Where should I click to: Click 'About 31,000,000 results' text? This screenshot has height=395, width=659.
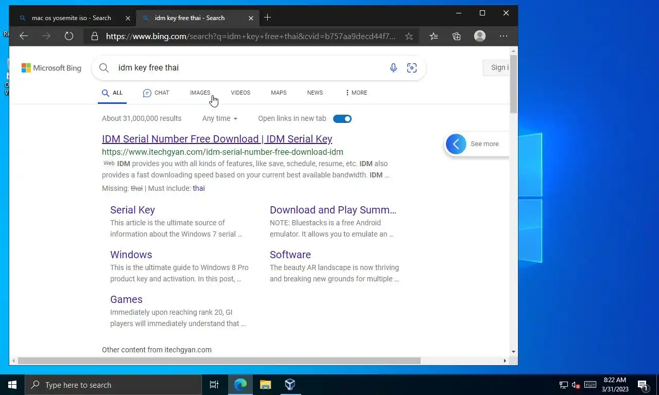click(x=142, y=118)
